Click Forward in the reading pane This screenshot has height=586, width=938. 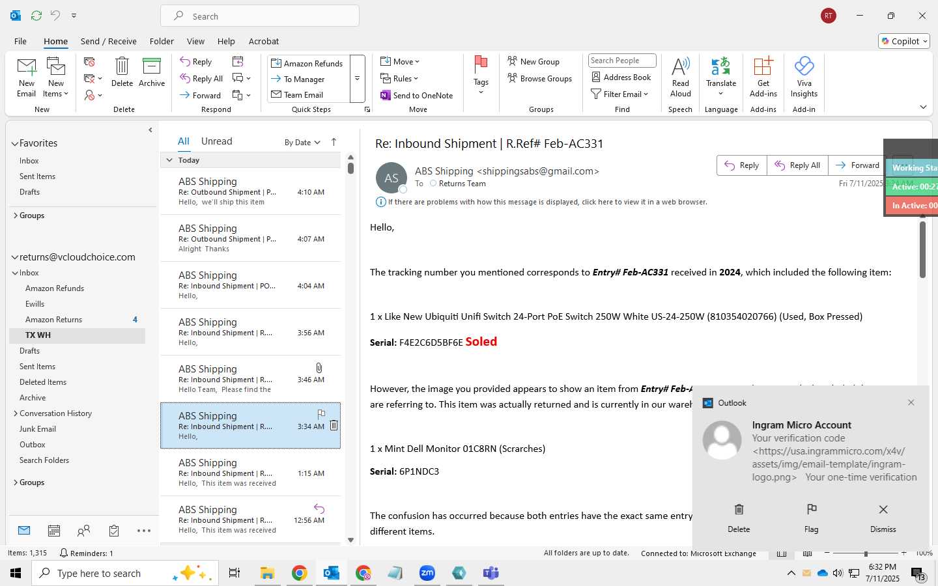pyautogui.click(x=857, y=165)
